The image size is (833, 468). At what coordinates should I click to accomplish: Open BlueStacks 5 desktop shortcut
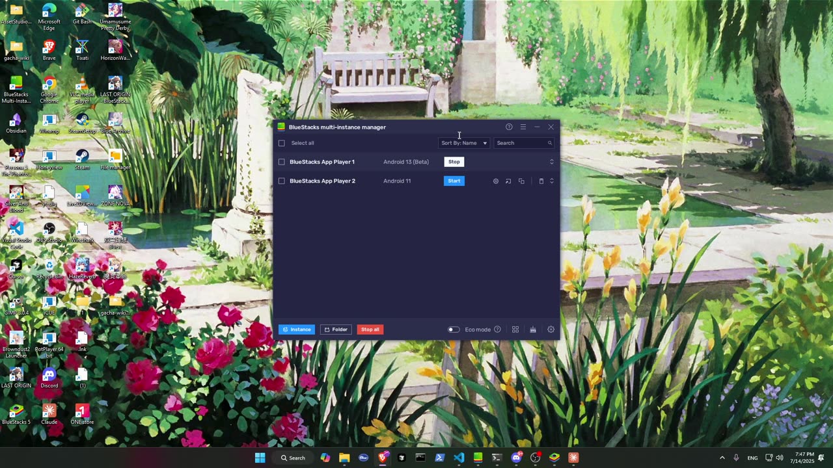tap(16, 414)
